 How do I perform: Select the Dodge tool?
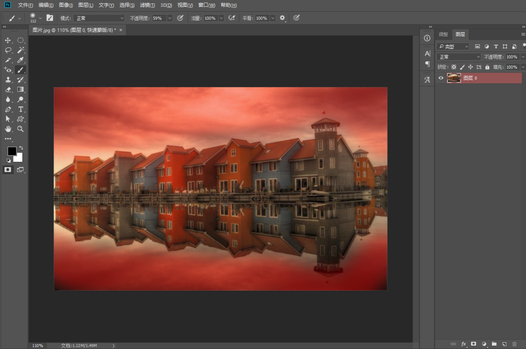[x=20, y=99]
